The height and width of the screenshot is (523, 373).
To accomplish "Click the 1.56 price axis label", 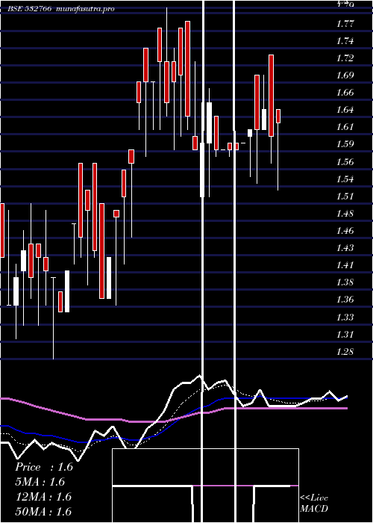I will coord(345,162).
